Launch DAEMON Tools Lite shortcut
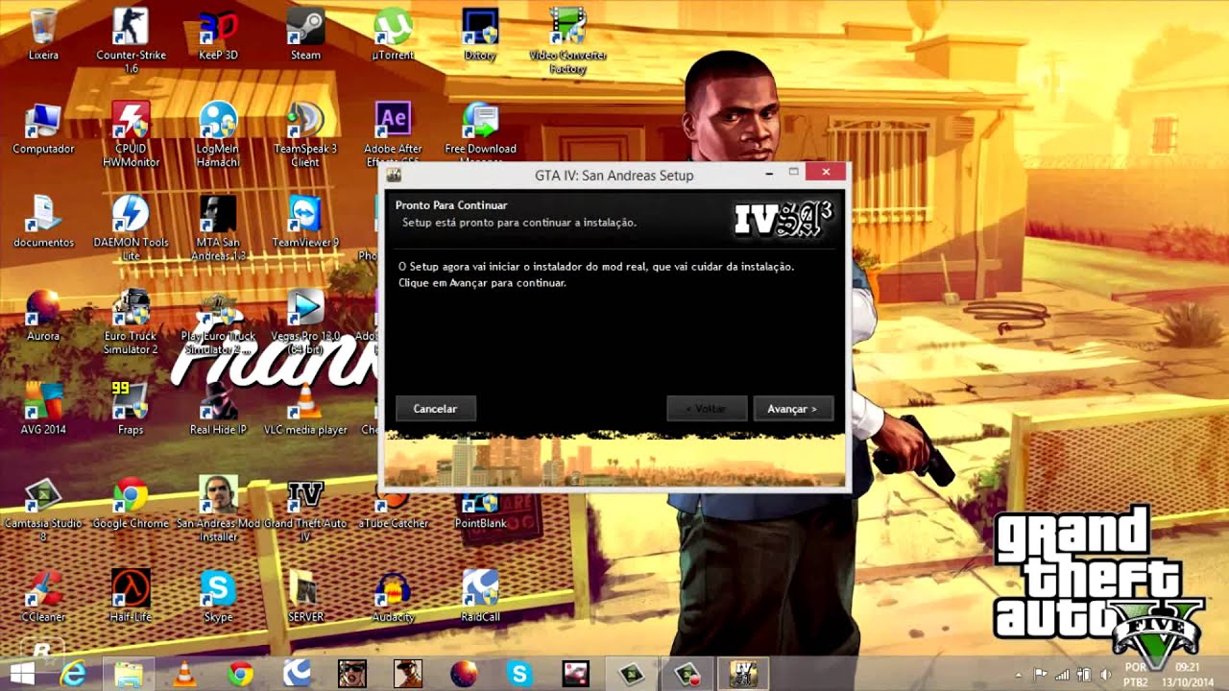The width and height of the screenshot is (1229, 691). pos(131,228)
